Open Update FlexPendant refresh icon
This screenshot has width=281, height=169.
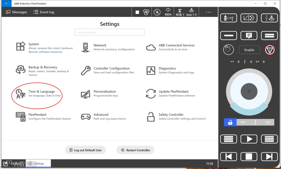[x=151, y=94]
